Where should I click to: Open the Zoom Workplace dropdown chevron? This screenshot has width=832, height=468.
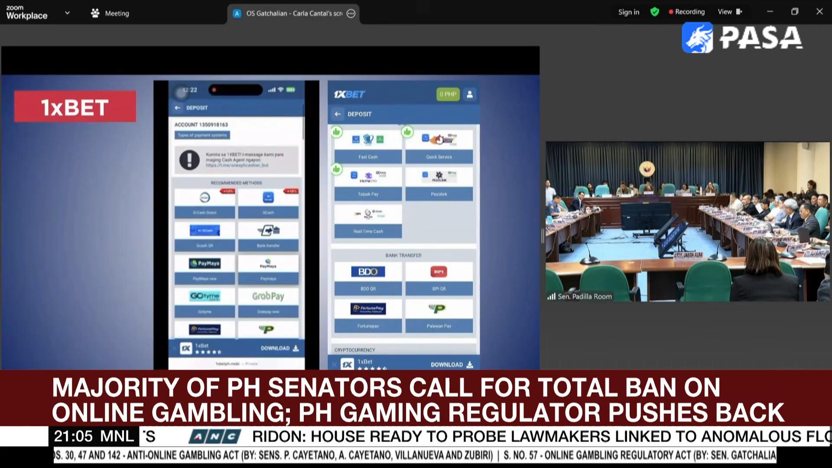[67, 13]
